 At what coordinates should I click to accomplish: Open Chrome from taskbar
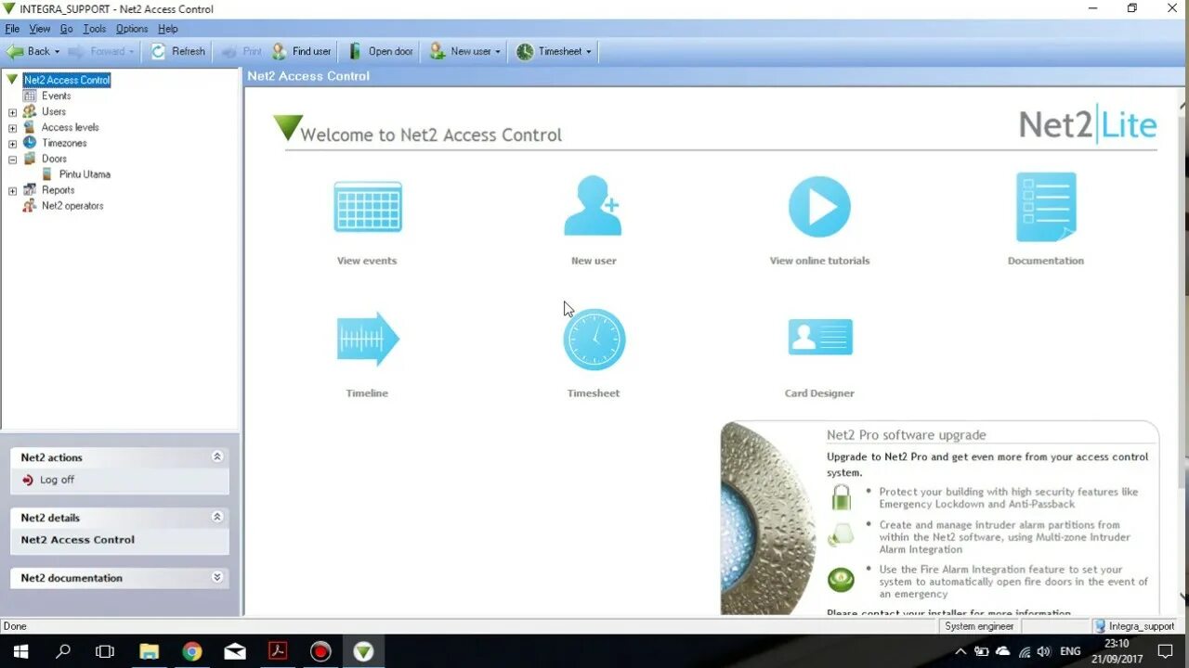191,651
